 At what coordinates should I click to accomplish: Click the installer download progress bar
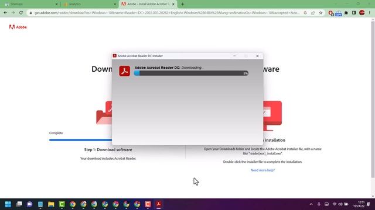pos(191,73)
